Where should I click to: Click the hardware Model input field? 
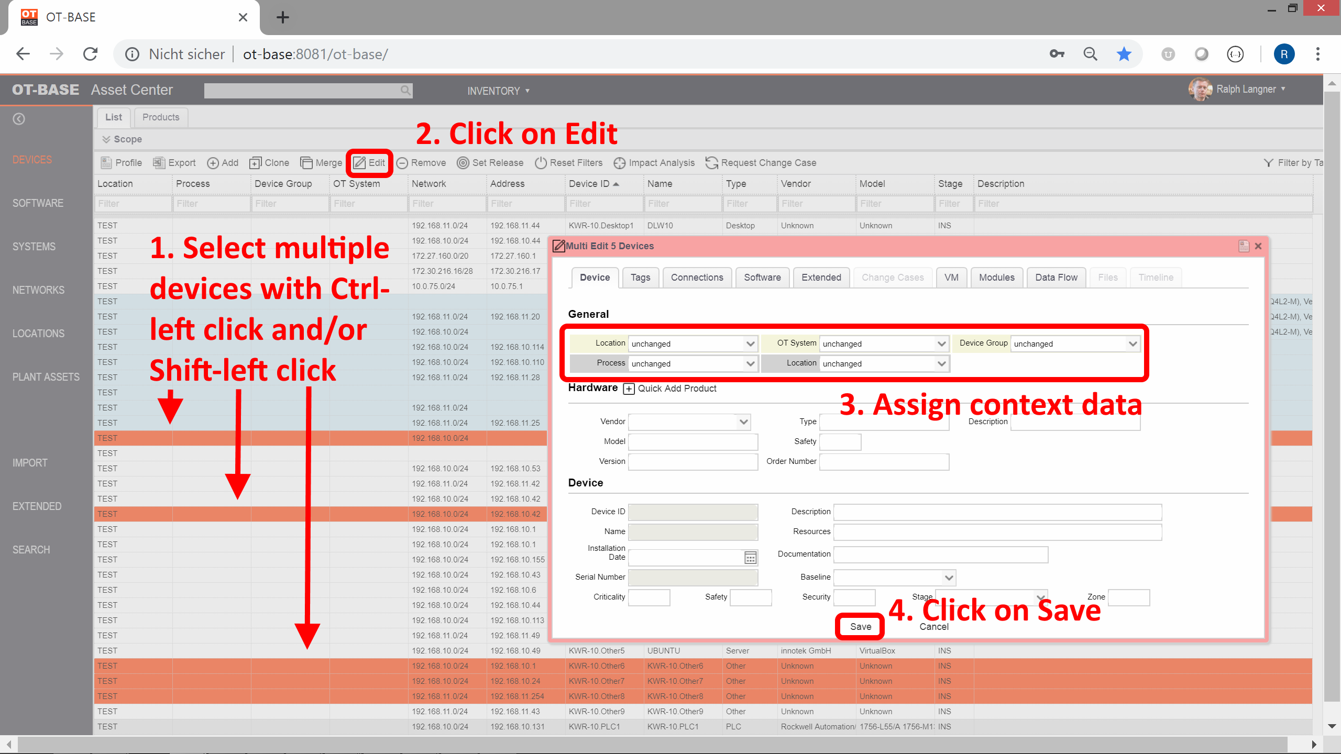click(693, 442)
